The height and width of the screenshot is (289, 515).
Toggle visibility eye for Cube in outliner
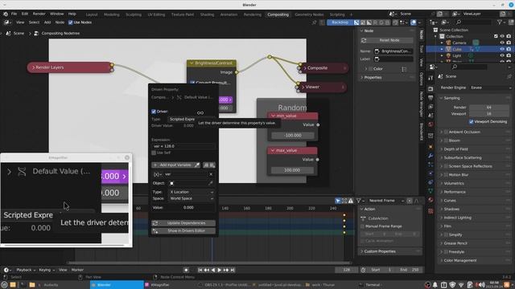pyautogui.click(x=502, y=49)
